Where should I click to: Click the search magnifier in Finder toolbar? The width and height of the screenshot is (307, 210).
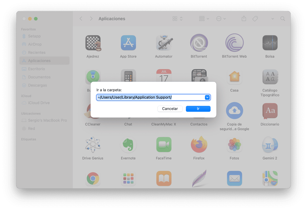coord(283,19)
